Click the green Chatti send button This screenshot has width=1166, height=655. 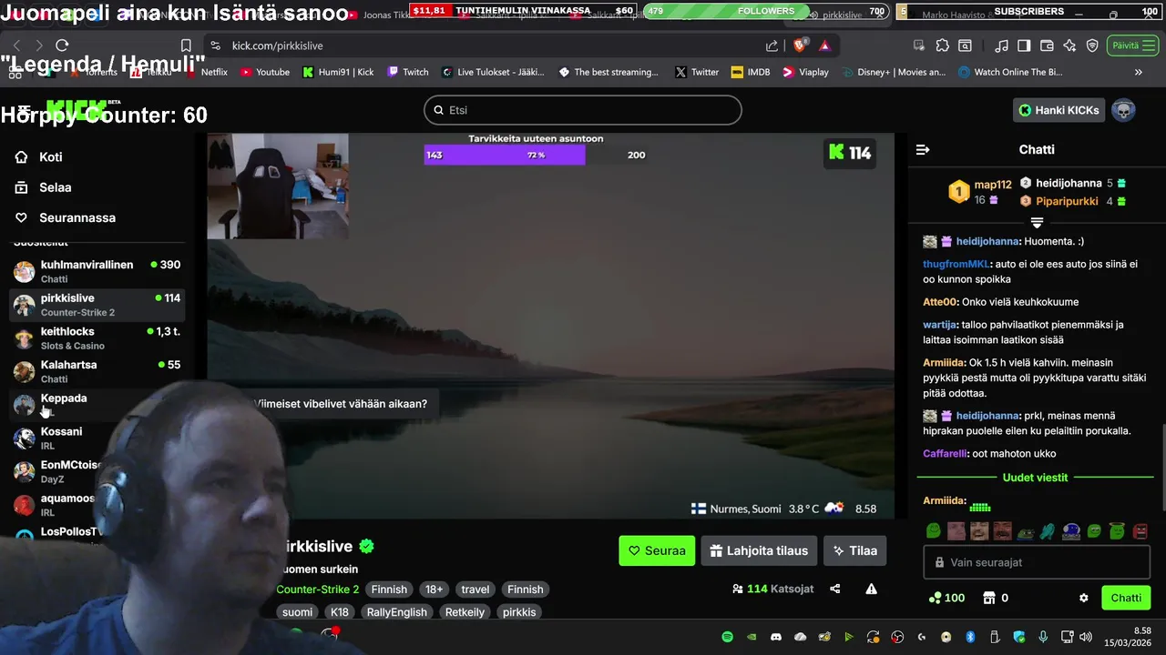click(1126, 598)
